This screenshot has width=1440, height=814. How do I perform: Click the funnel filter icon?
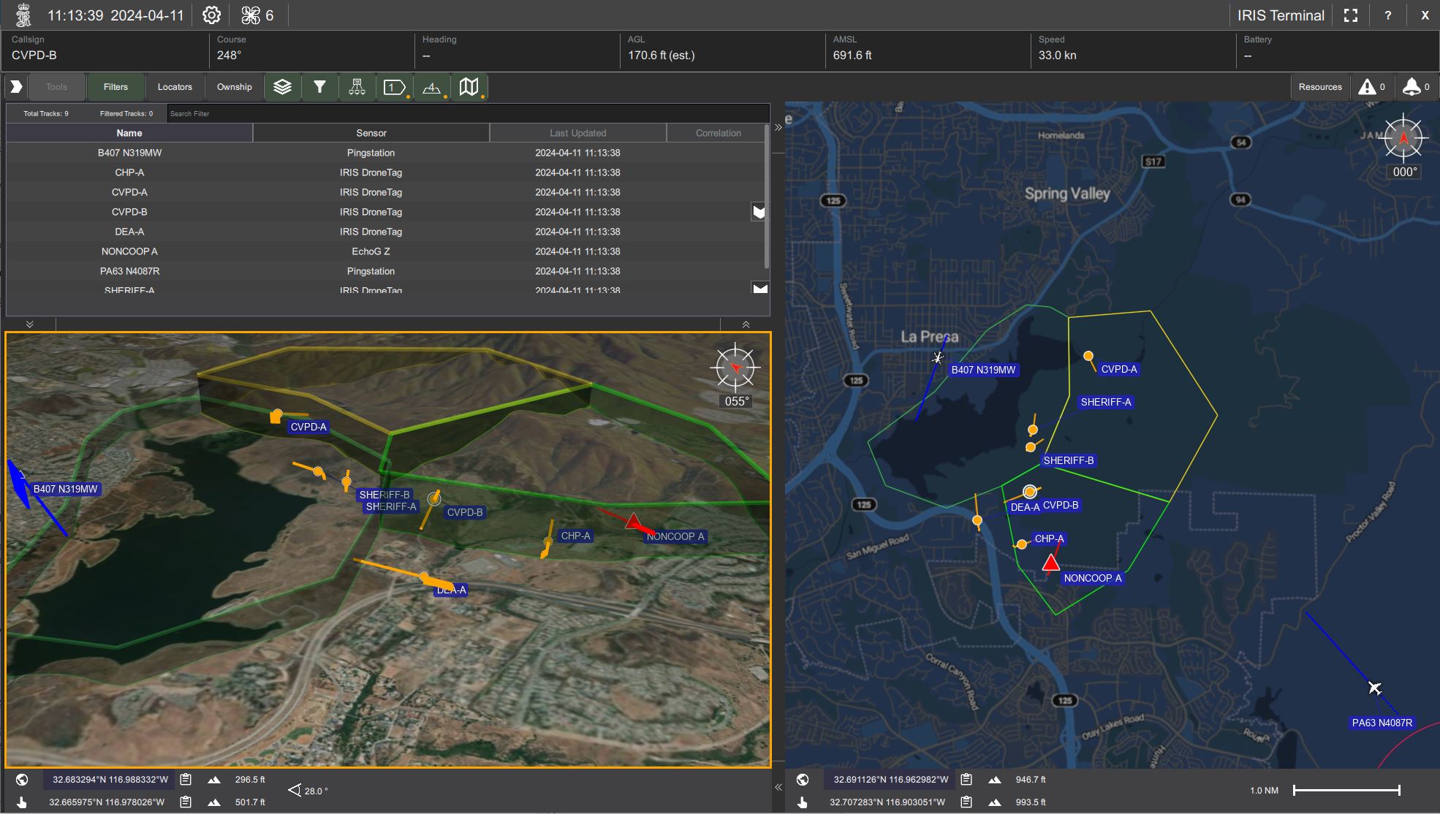click(319, 87)
